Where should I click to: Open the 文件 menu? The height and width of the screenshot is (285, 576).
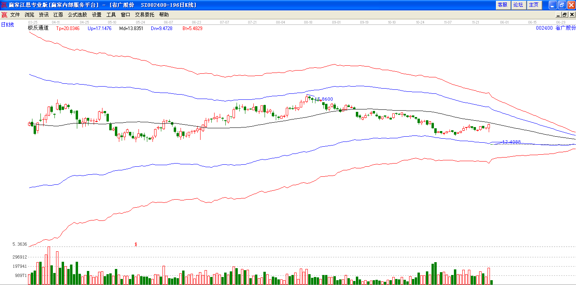(15, 14)
